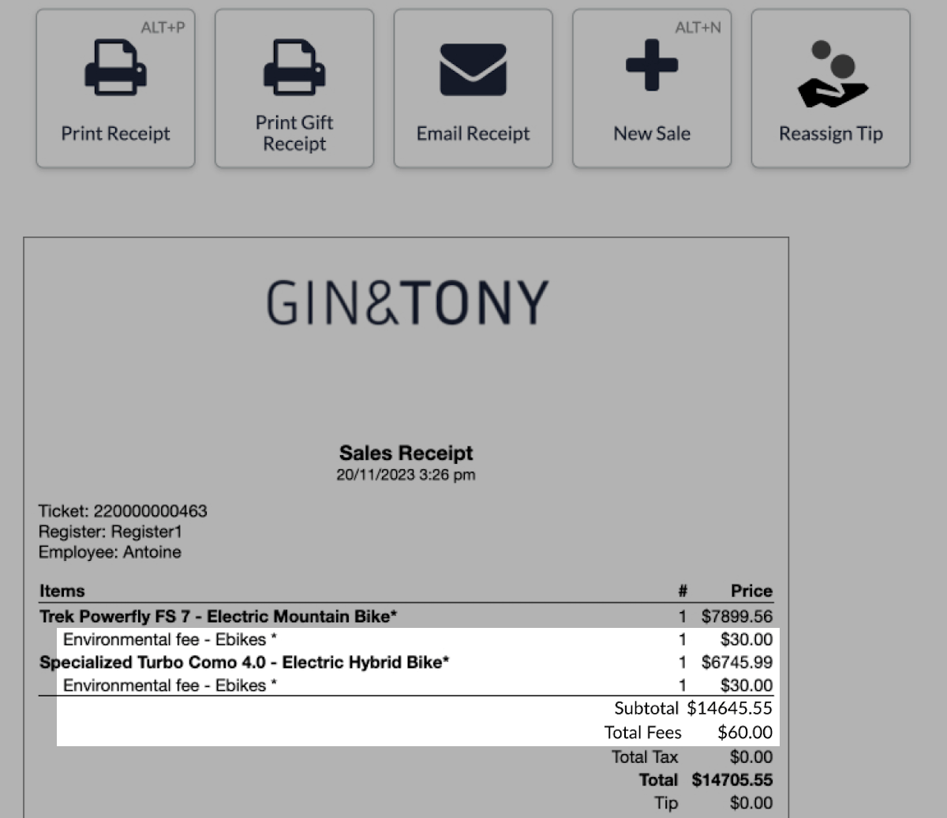The height and width of the screenshot is (818, 947).
Task: Click the Environmental fee under Trek Powerfly
Action: click(x=170, y=639)
